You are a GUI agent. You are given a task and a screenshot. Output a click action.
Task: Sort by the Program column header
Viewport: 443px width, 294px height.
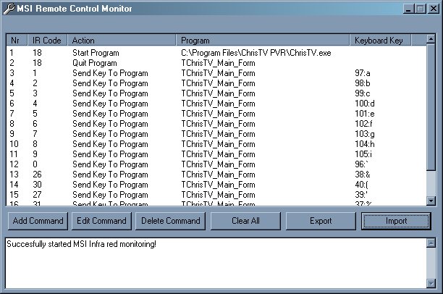pyautogui.click(x=263, y=40)
